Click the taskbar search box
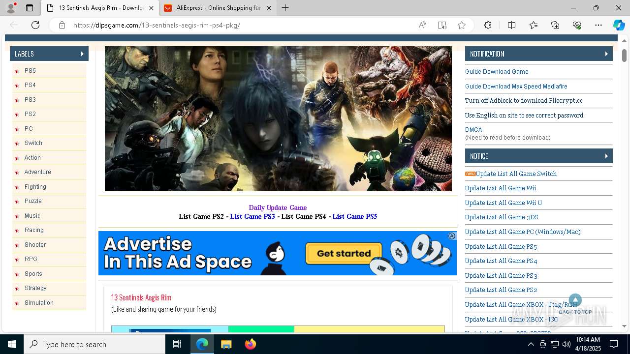Viewport: 630px width, 354px height. (x=94, y=344)
